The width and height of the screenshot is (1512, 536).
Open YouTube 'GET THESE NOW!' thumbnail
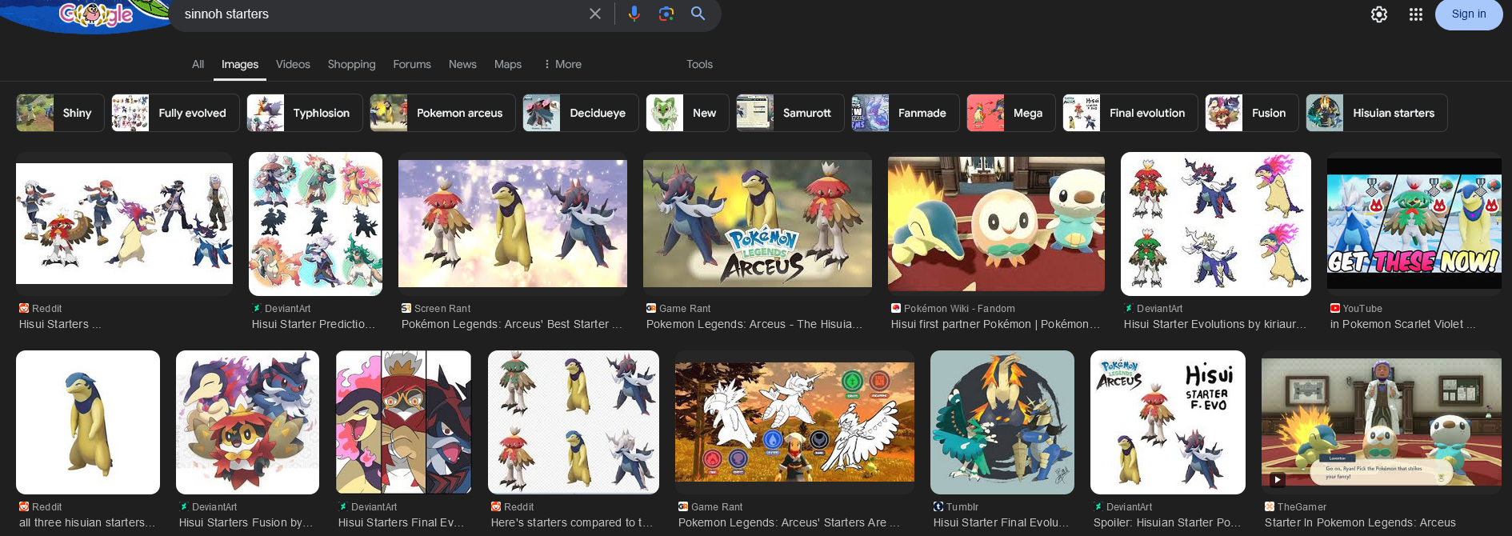1414,224
